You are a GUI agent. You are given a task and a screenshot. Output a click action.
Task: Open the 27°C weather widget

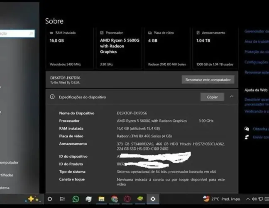[x=222, y=199]
